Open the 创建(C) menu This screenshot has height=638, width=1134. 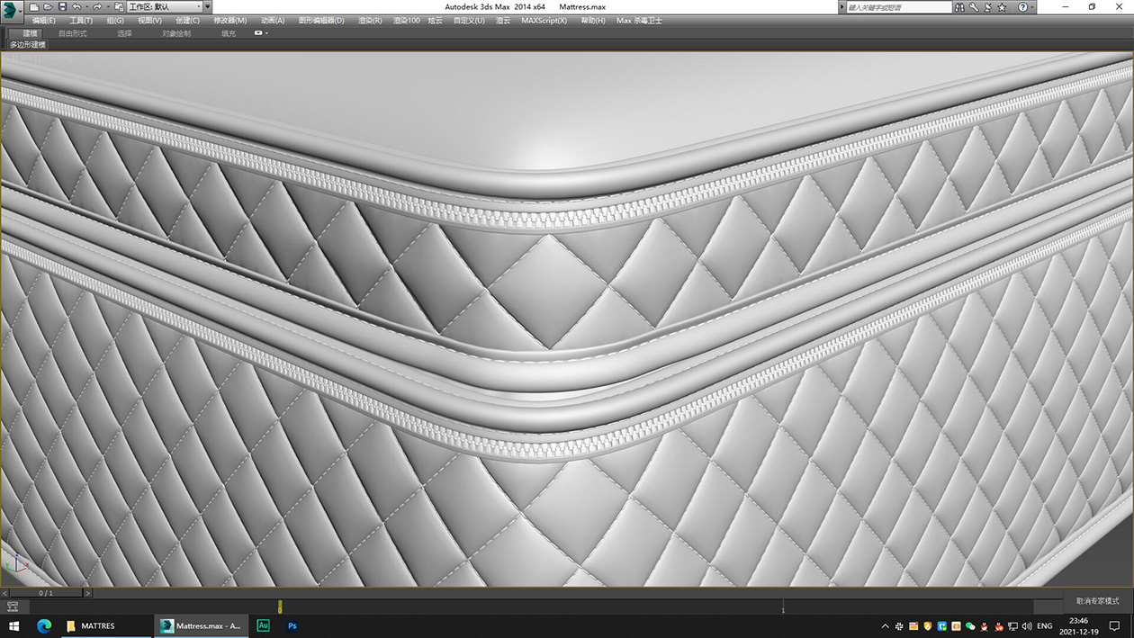[187, 21]
